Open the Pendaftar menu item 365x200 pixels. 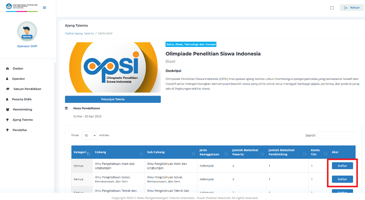point(20,130)
